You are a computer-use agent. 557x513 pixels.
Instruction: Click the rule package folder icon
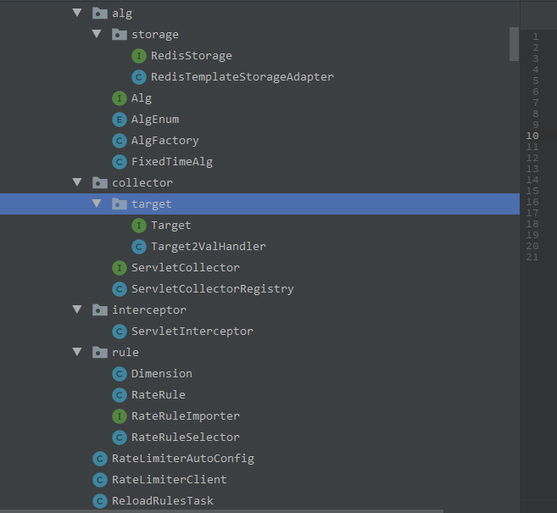(x=100, y=353)
